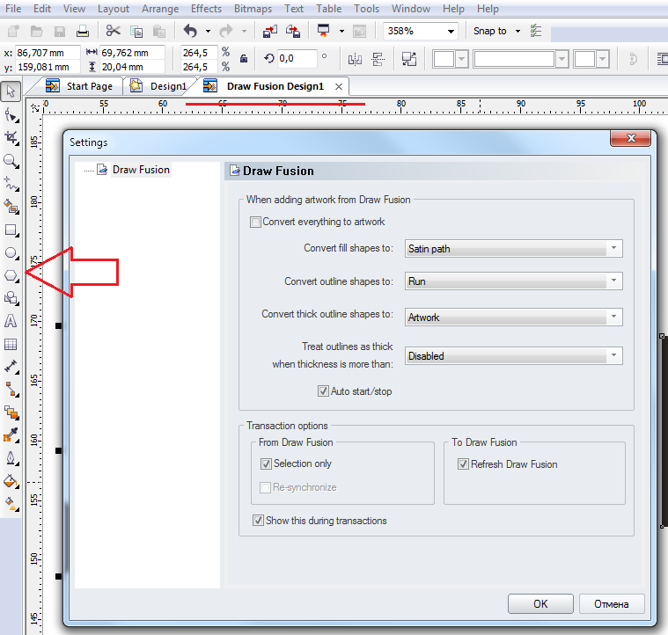668x635 pixels.
Task: Select the Table tool in toolbox
Action: point(11,344)
